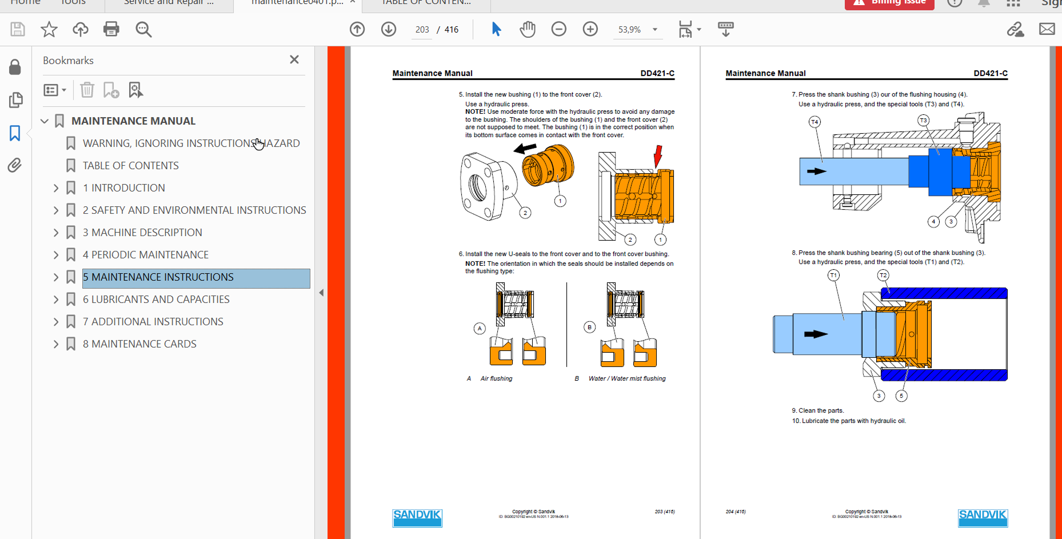Open the MAINTENANCE MANUAL bookmark

click(x=133, y=121)
